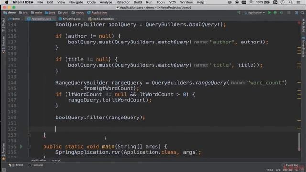
Task: Open the Apple menu
Action: tap(6, 2)
